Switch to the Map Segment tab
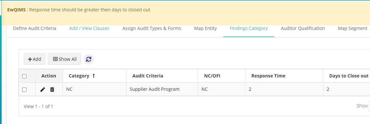 [352, 28]
